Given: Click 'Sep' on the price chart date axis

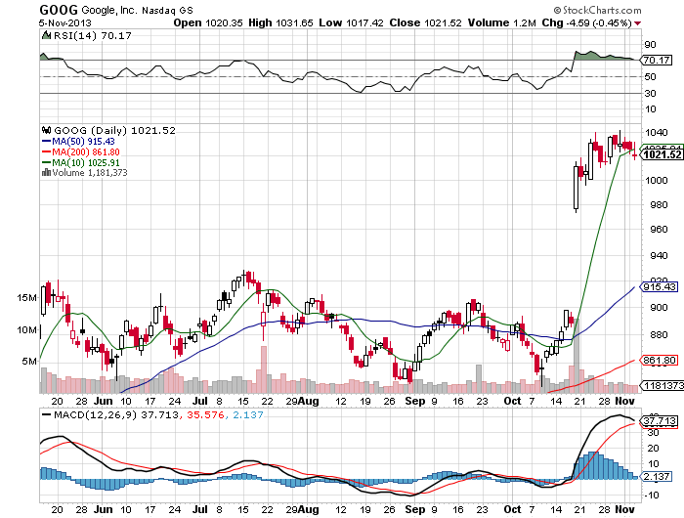Looking at the screenshot, I should (415, 401).
